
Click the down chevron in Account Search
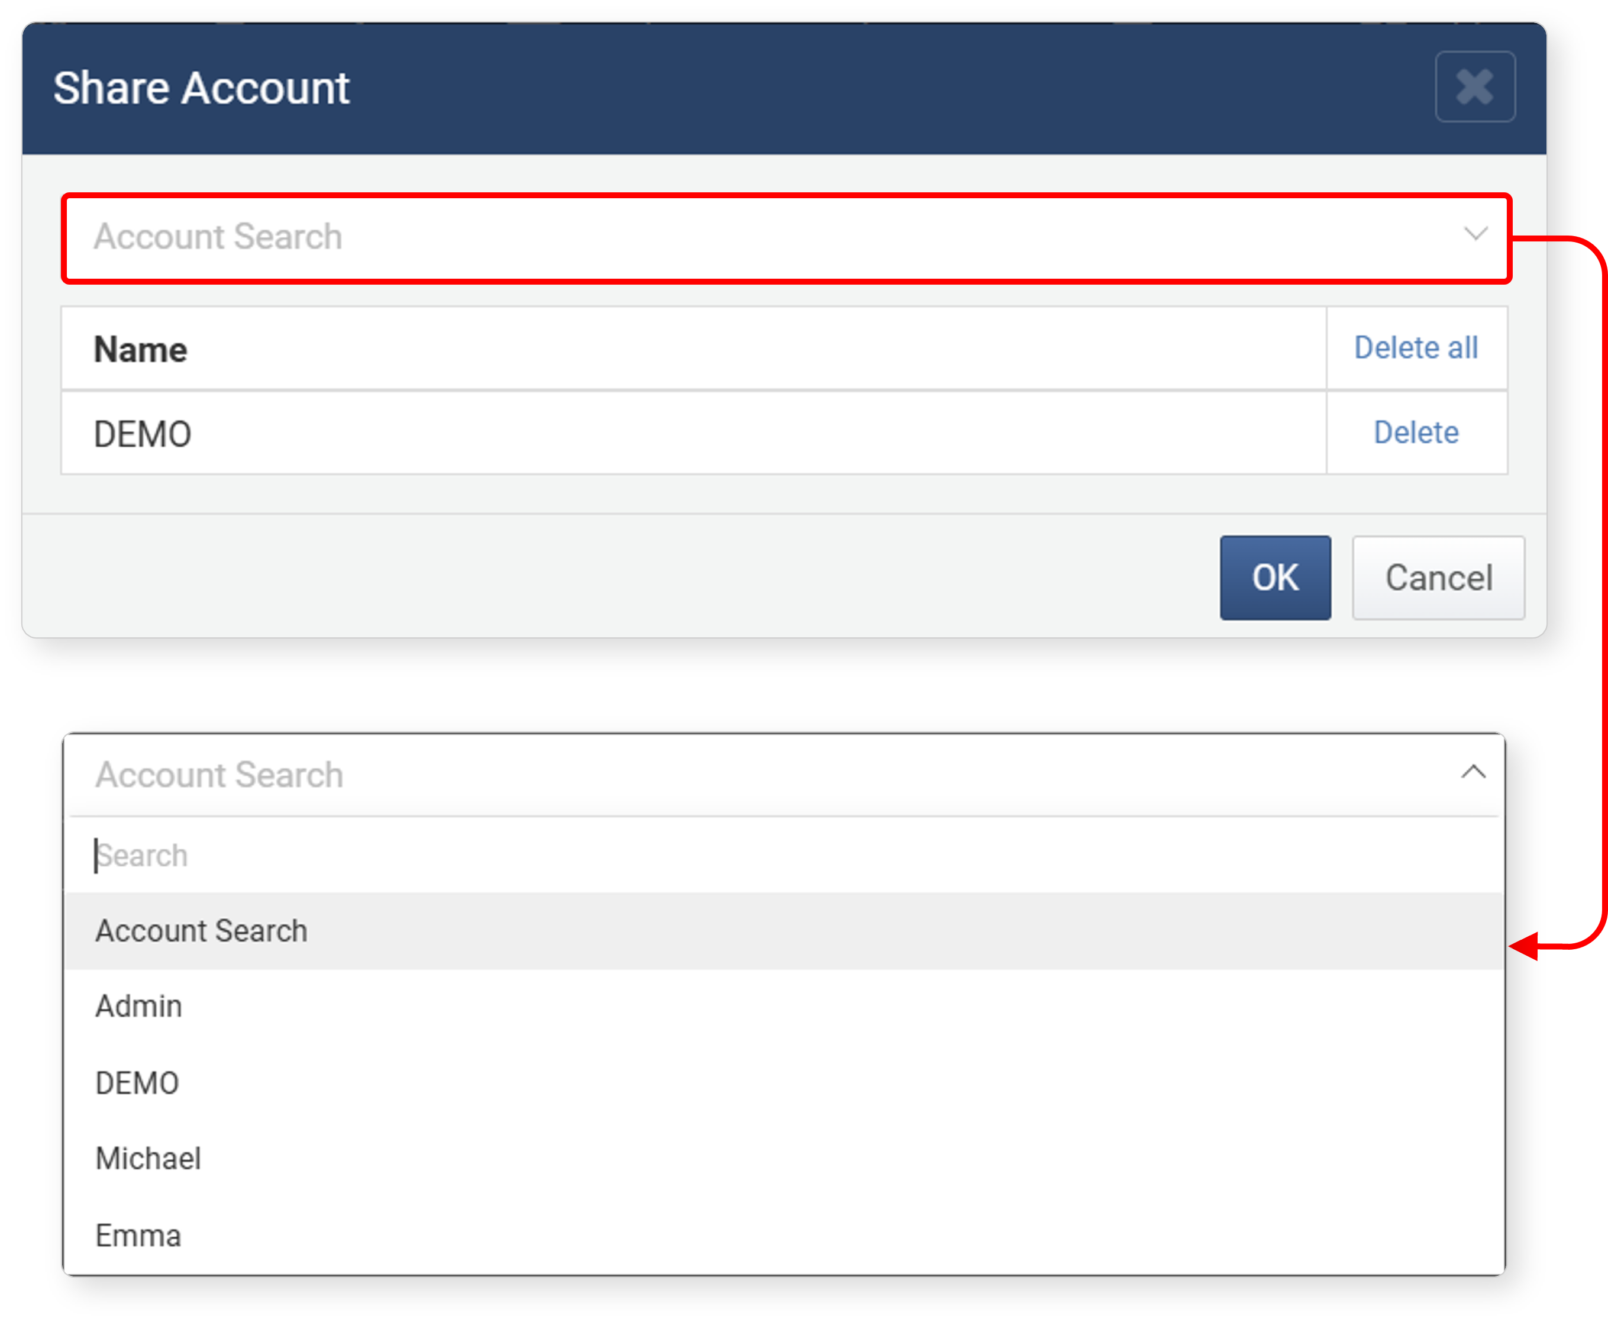[1475, 234]
